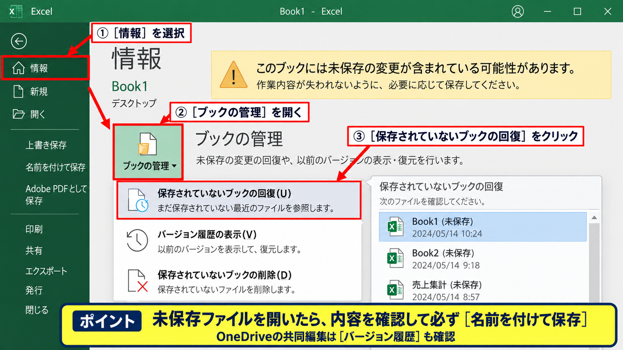
Task: Click the document-with-red-X icon for deleting unsaved books
Action: [x=137, y=281]
